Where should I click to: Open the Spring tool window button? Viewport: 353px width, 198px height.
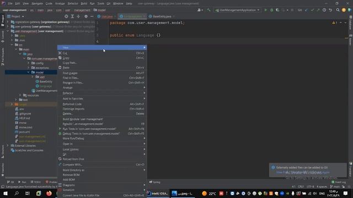[x=155, y=182]
